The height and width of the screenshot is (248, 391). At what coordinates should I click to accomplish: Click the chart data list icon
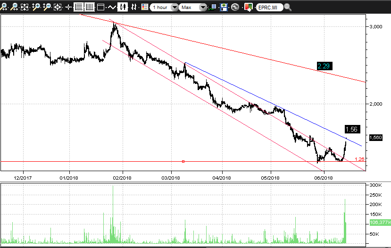(212, 7)
